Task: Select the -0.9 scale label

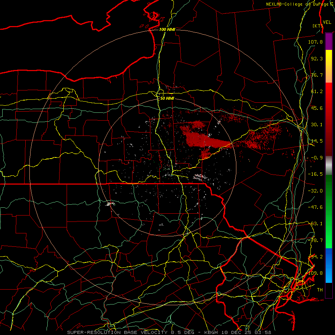Action: (317, 158)
